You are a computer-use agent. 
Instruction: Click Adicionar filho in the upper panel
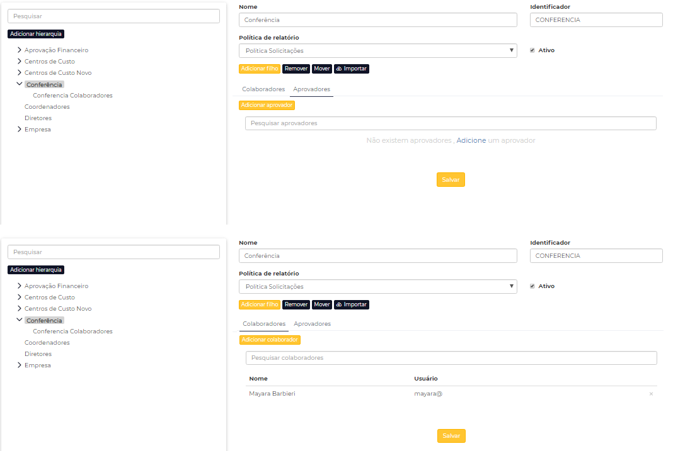(260, 69)
